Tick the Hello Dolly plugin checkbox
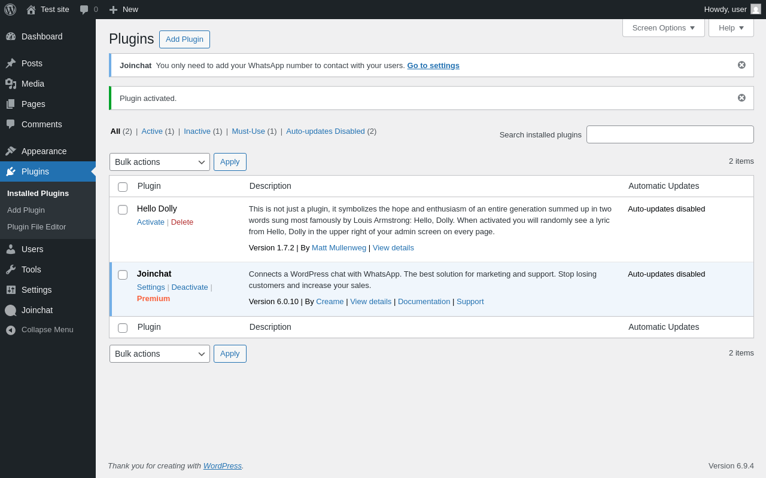This screenshot has width=766, height=478. click(123, 210)
